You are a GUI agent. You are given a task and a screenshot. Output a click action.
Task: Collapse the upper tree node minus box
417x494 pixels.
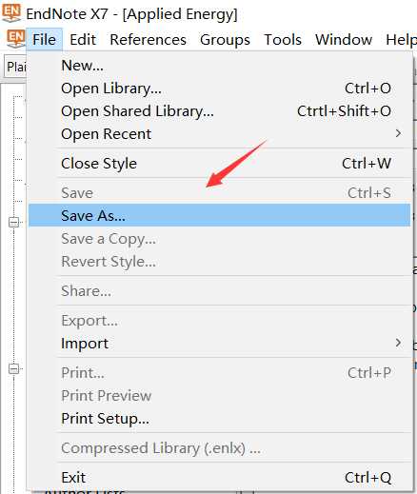coord(13,222)
